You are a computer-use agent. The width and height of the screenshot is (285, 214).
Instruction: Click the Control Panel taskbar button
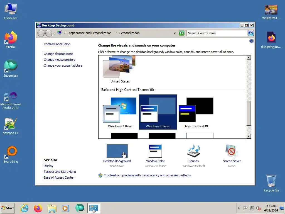point(94,208)
